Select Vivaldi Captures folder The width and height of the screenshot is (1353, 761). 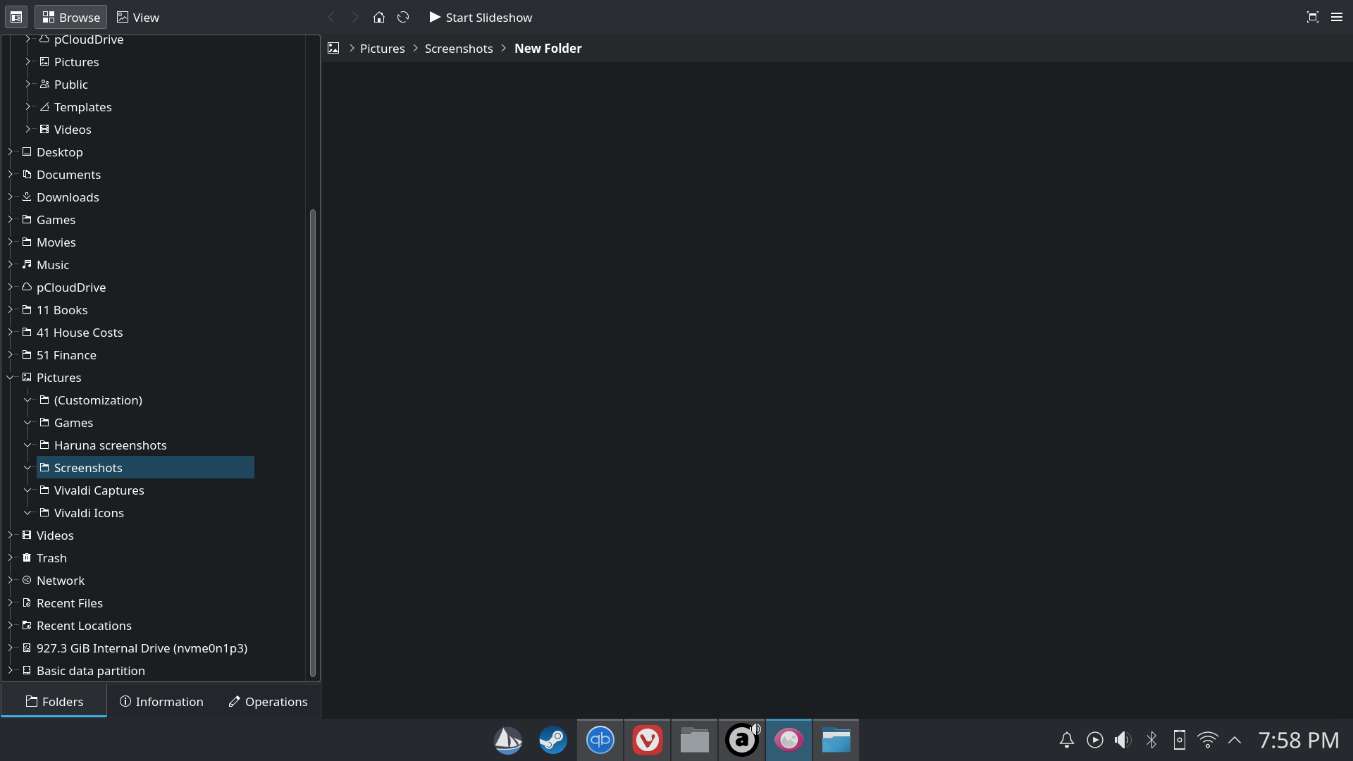click(99, 490)
